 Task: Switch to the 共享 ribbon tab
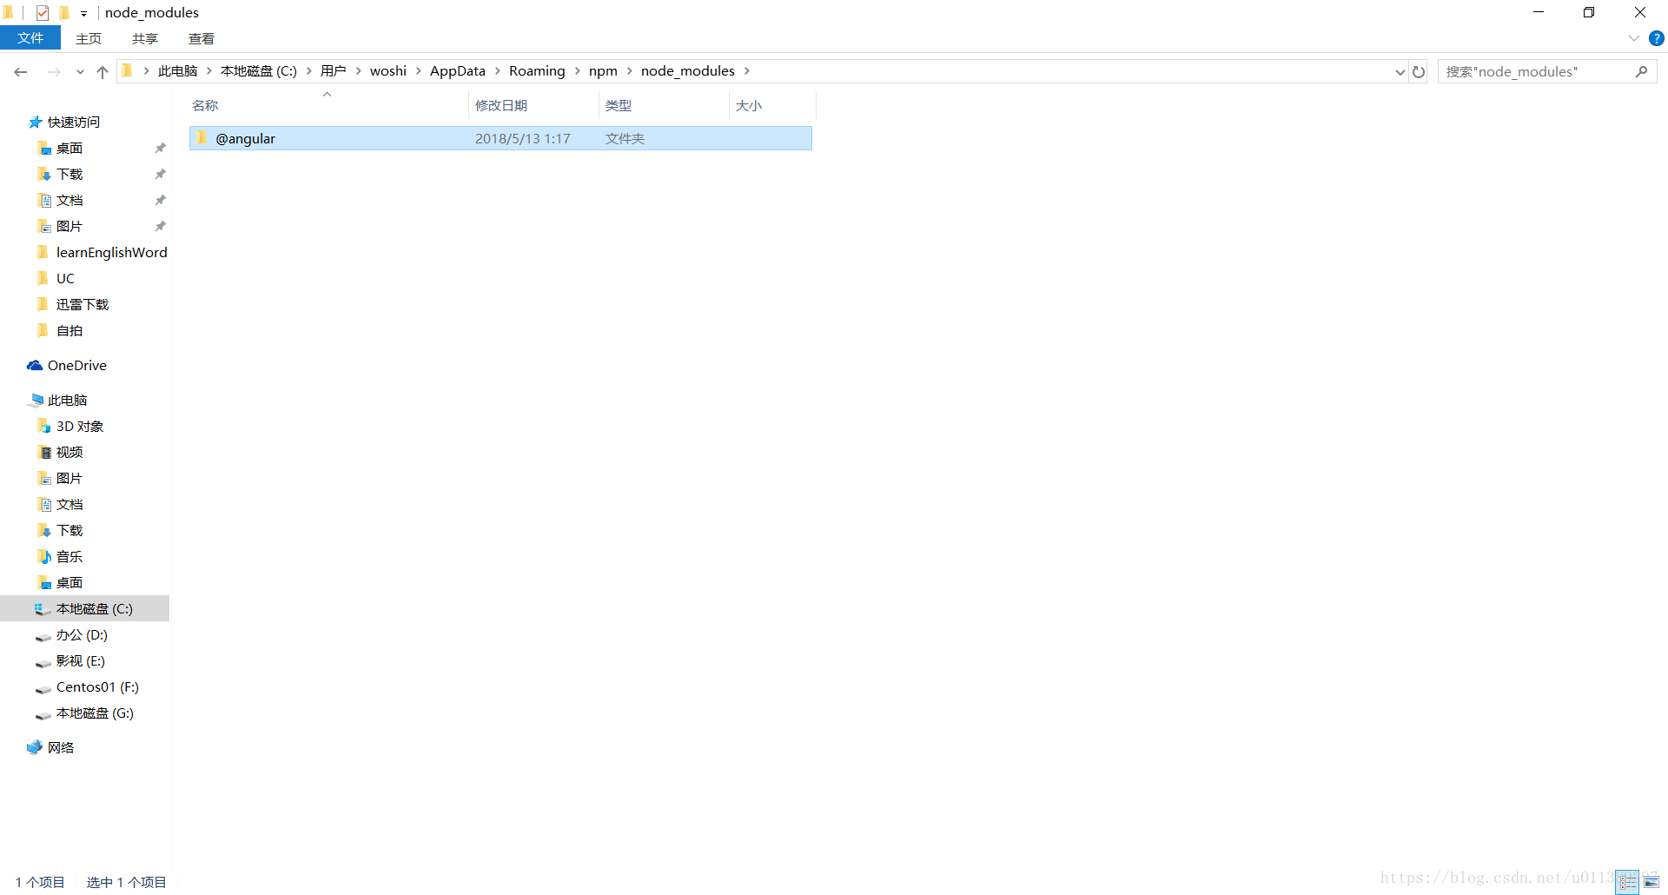click(x=145, y=38)
